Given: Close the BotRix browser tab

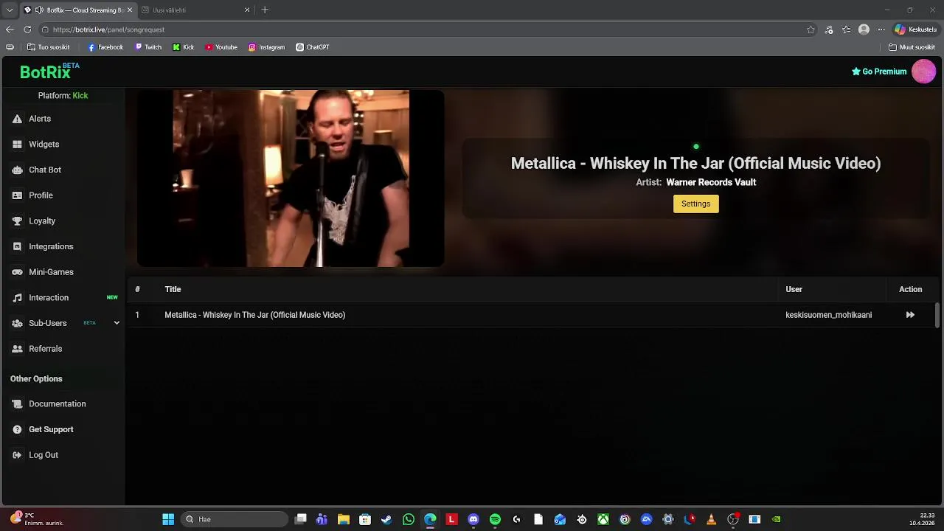Looking at the screenshot, I should pos(130,10).
